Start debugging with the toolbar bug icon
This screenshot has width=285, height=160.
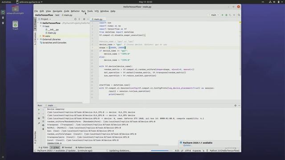[226, 15]
